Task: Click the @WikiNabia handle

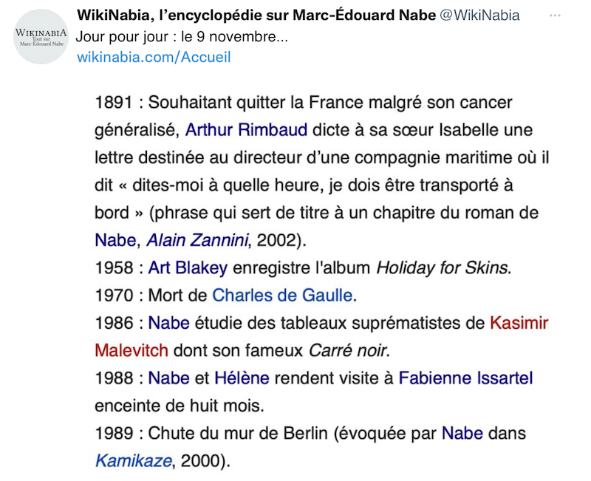Action: click(x=479, y=16)
